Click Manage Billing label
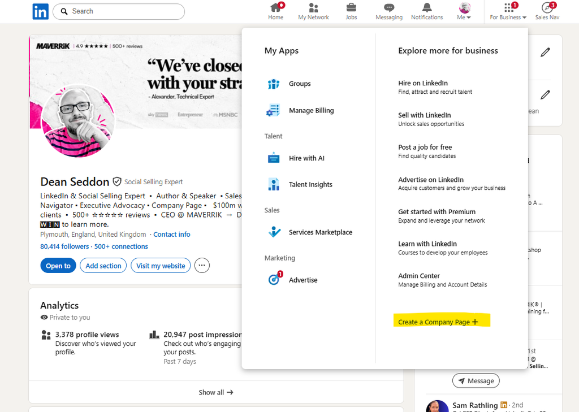Screen dimensions: 579x412 point(312,110)
